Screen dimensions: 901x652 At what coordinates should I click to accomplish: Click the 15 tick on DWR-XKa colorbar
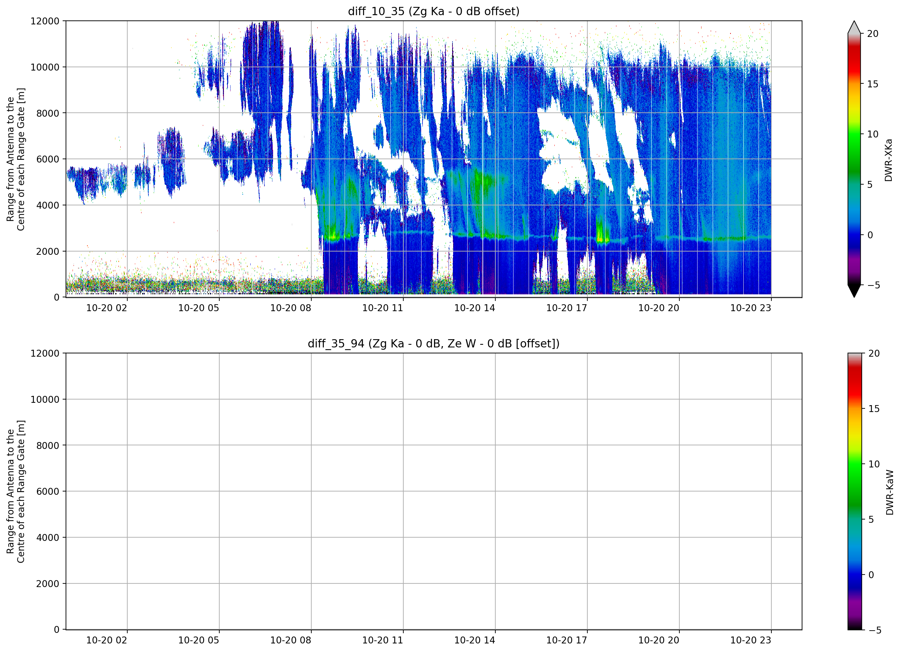point(873,84)
